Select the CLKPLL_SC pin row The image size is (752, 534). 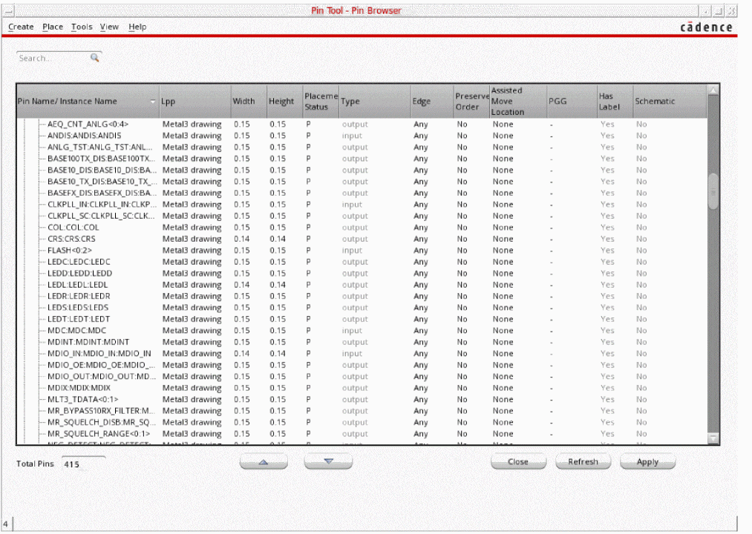[362, 216]
